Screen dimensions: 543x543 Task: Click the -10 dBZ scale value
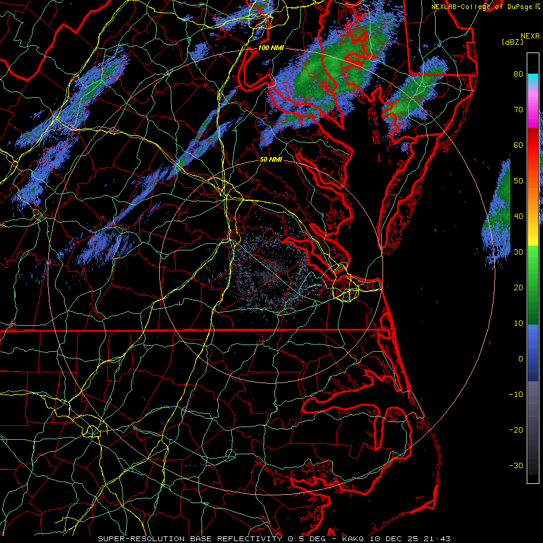coord(516,395)
